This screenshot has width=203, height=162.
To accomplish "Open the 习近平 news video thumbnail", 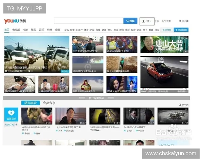I will [x=88, y=44].
